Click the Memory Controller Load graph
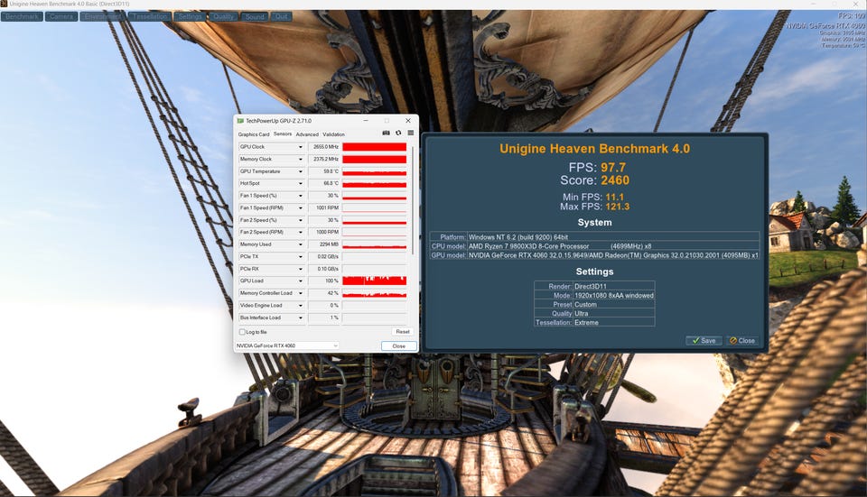 (x=374, y=293)
